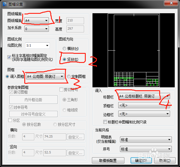Screen dimensions: 180x167
Task: Click the drawing frame preview image
Action: point(133,50)
